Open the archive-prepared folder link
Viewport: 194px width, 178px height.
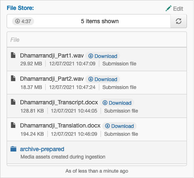pos(42,149)
